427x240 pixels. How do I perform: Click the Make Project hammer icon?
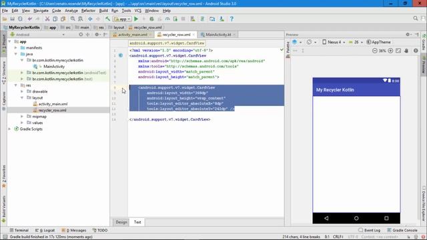pyautogui.click(x=107, y=19)
